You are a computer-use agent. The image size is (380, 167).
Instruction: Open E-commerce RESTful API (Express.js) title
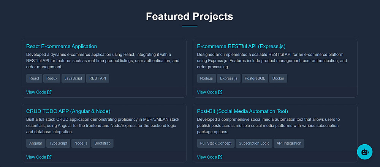241,46
